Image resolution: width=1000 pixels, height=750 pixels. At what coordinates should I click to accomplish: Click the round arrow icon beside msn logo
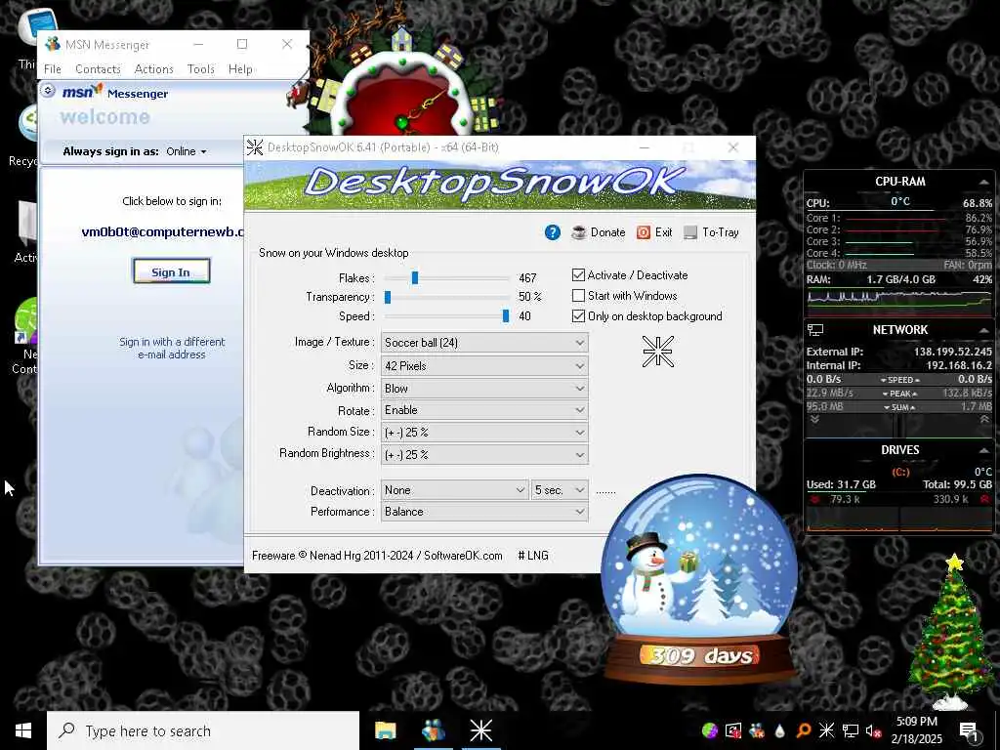click(47, 91)
